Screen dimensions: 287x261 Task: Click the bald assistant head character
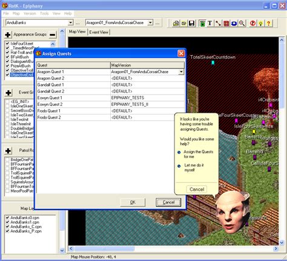[x=232, y=213]
